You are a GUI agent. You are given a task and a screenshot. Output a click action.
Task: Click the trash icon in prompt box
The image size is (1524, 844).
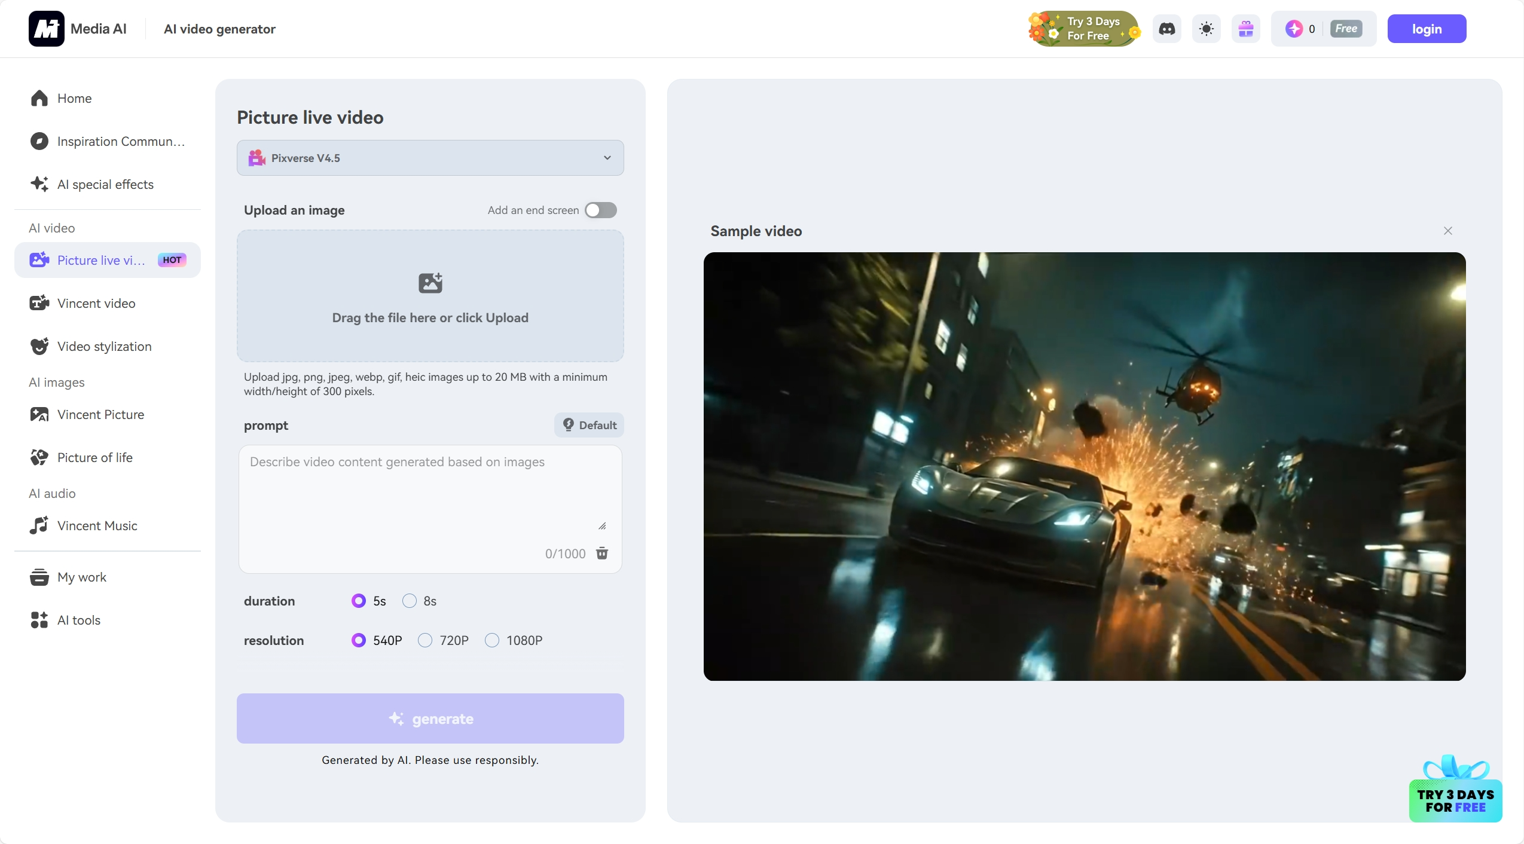602,553
